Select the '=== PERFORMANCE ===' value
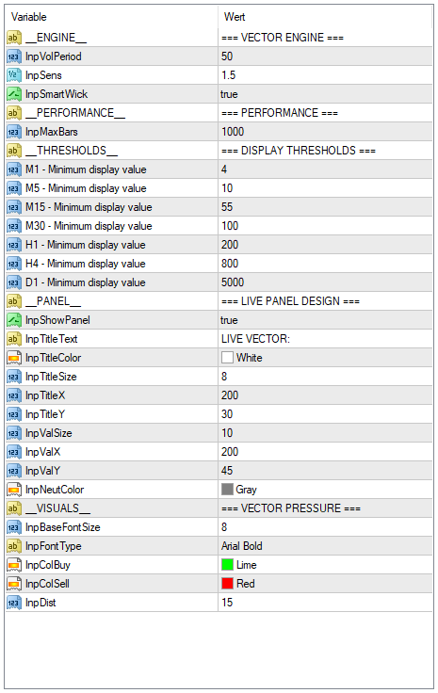The width and height of the screenshot is (438, 693). click(280, 113)
